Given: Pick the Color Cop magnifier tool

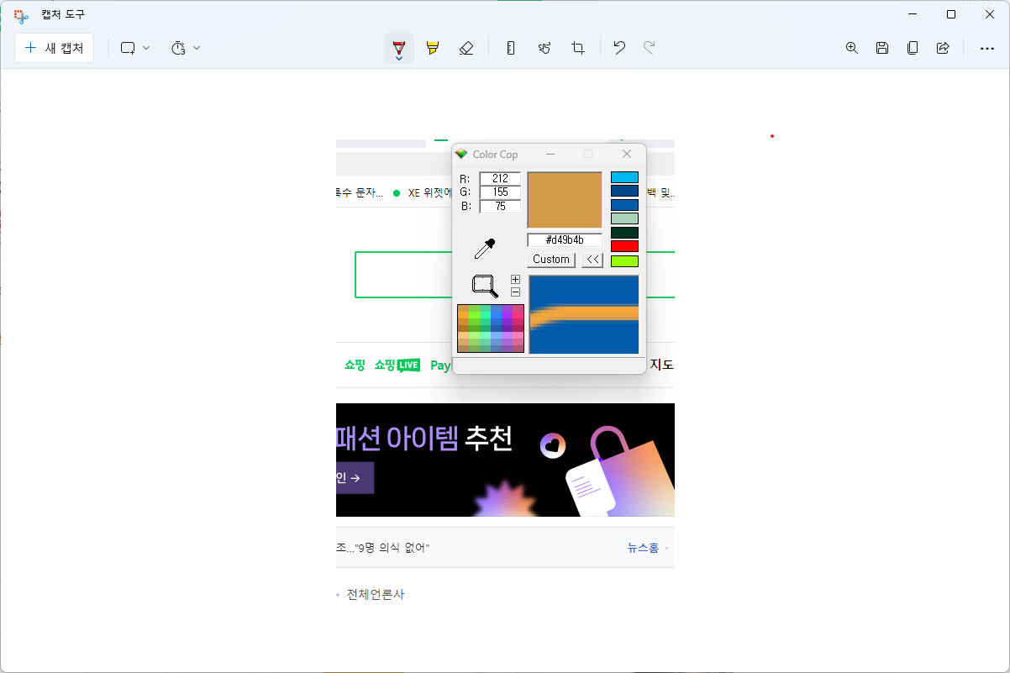Looking at the screenshot, I should tap(485, 286).
